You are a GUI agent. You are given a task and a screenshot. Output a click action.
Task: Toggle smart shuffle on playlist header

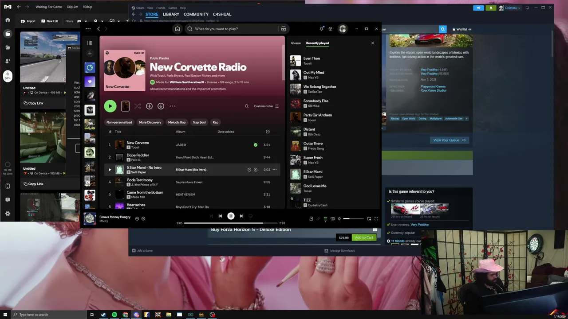[138, 106]
